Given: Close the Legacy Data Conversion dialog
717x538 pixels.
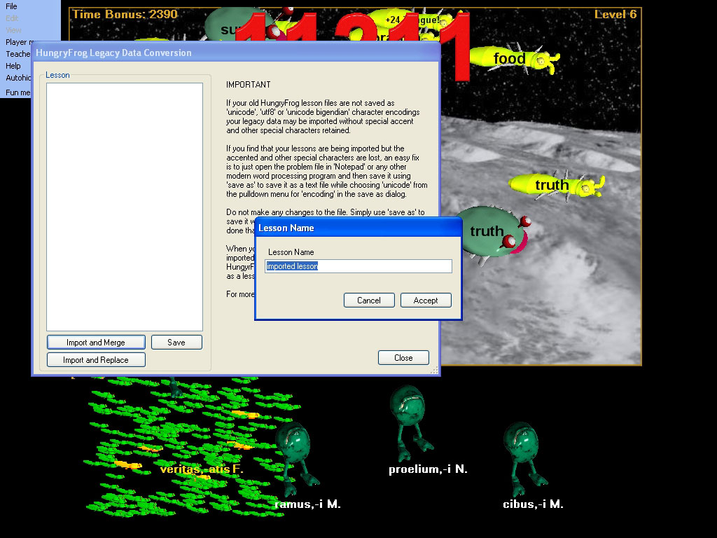Looking at the screenshot, I should 403,358.
